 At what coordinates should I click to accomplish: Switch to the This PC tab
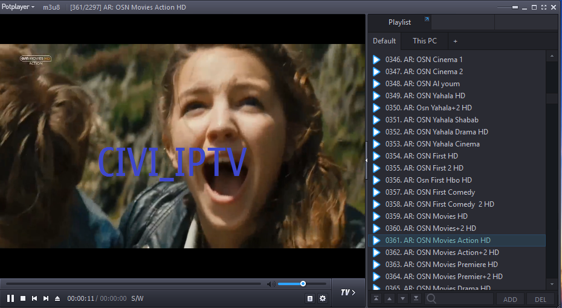point(425,41)
